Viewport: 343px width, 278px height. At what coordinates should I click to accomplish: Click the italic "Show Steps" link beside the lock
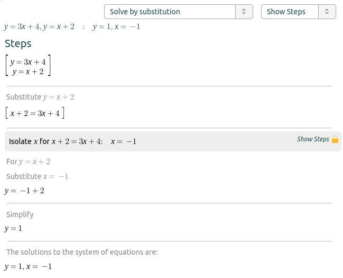click(313, 139)
